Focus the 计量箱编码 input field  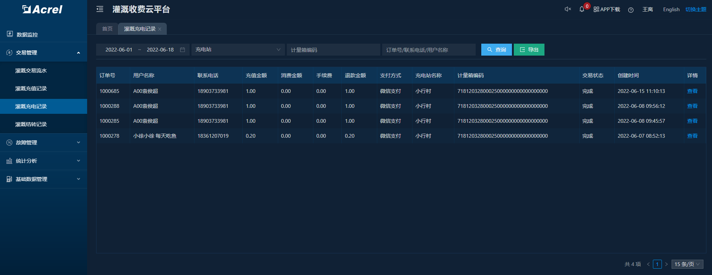tap(334, 50)
